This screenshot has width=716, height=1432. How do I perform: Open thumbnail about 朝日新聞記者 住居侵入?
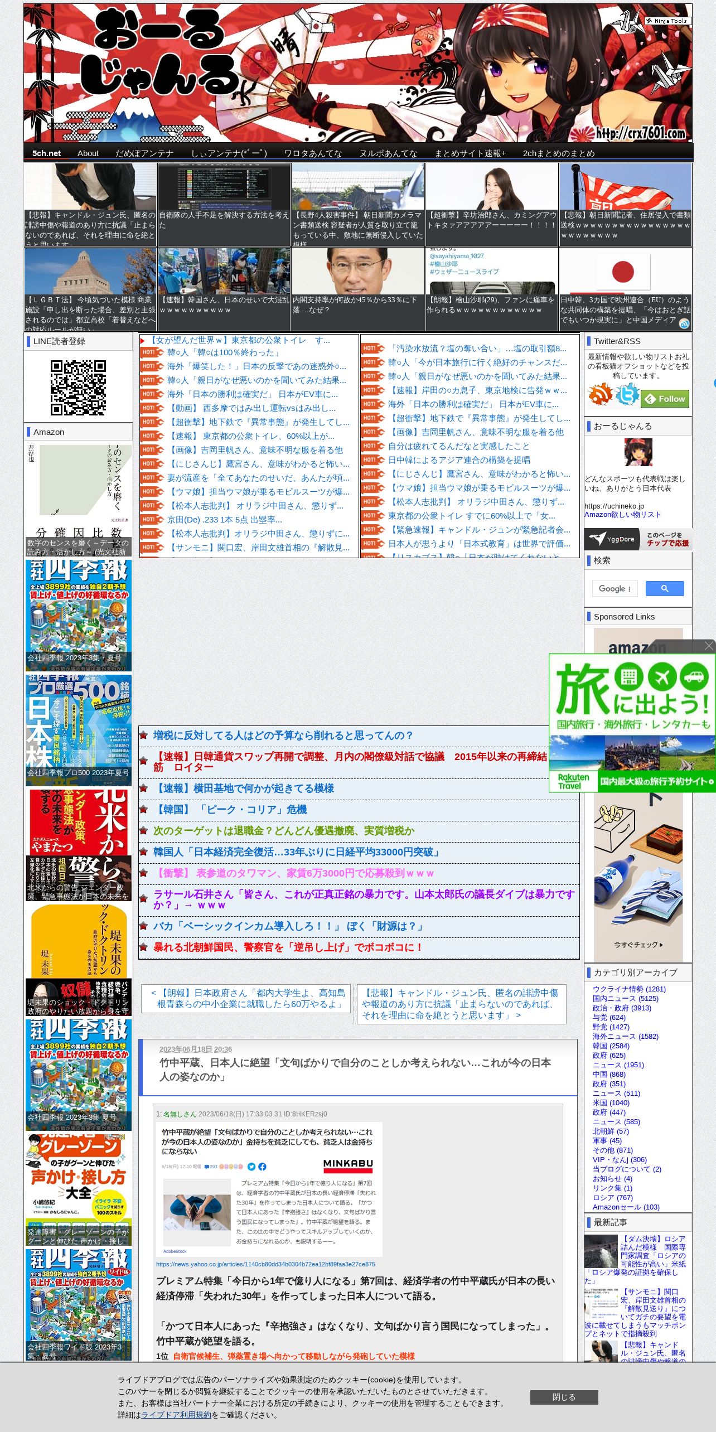(626, 205)
